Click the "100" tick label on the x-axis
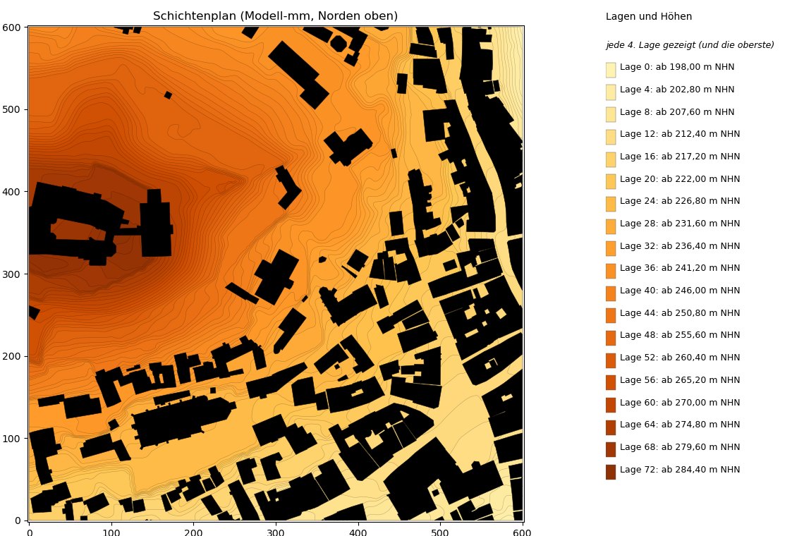Screen dimensions: 804x536 pyautogui.click(x=111, y=532)
